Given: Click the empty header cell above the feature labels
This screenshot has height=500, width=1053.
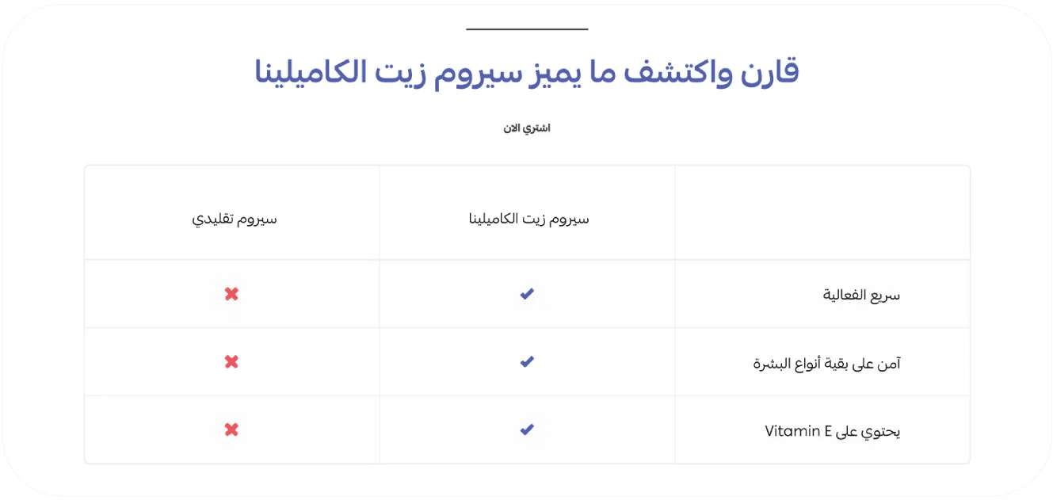Looking at the screenshot, I should 822,212.
